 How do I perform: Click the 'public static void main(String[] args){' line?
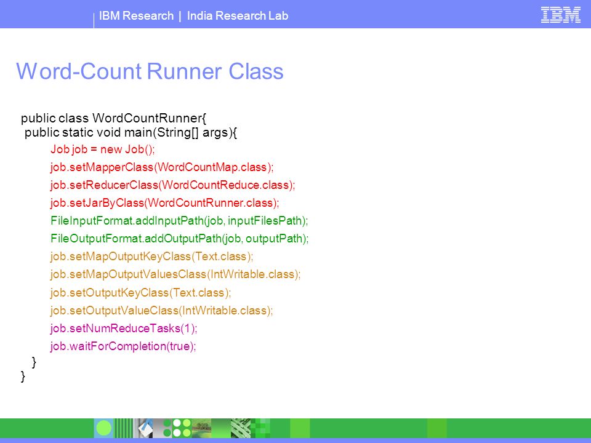(131, 133)
